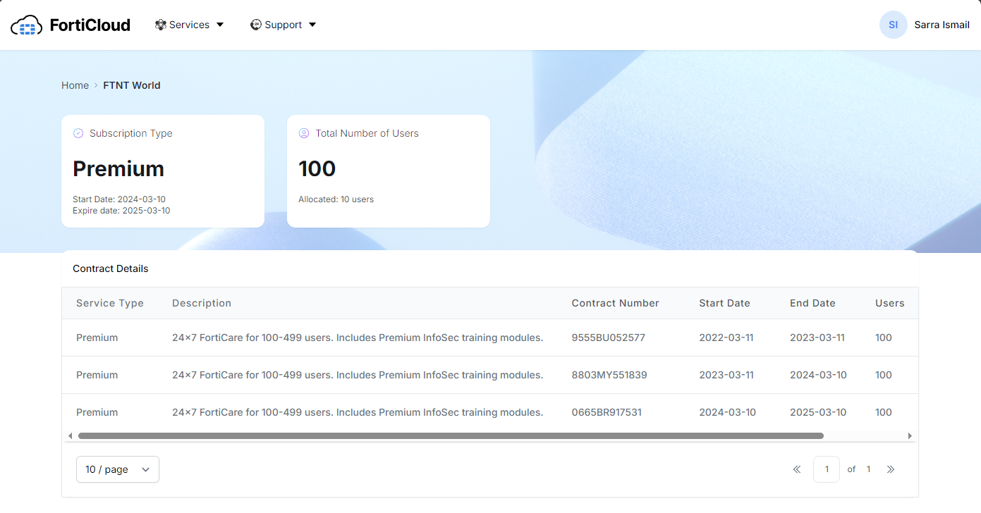Screen dimensions: 981x513
Task: Click the Start Date column header
Action: [x=724, y=303]
